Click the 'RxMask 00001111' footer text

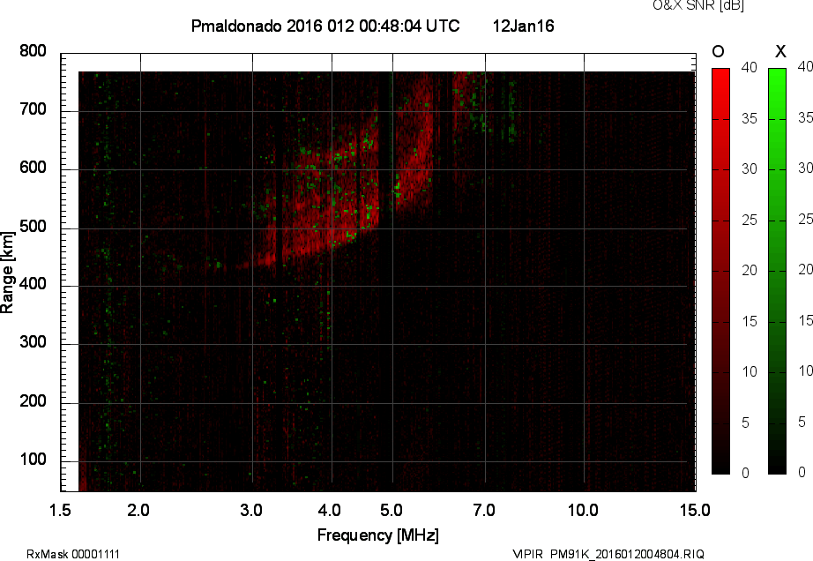click(73, 554)
